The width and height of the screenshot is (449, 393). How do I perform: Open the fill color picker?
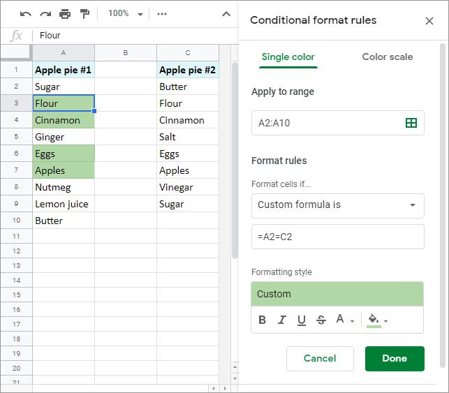coord(377,320)
